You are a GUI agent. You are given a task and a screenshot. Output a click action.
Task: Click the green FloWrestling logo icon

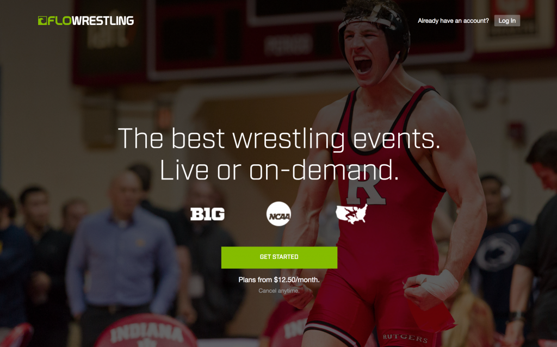[x=42, y=21]
